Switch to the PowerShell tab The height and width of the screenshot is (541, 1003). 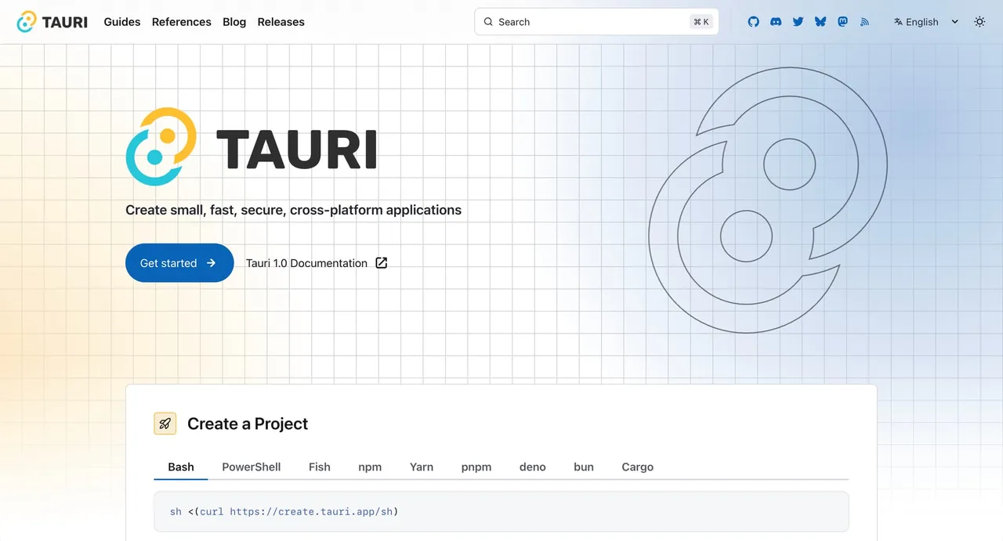coord(252,467)
